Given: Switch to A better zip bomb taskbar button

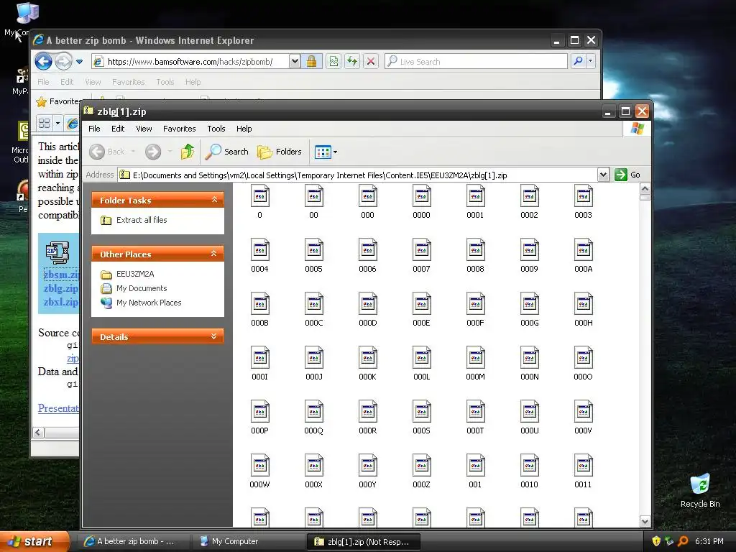Looking at the screenshot, I should click(134, 541).
